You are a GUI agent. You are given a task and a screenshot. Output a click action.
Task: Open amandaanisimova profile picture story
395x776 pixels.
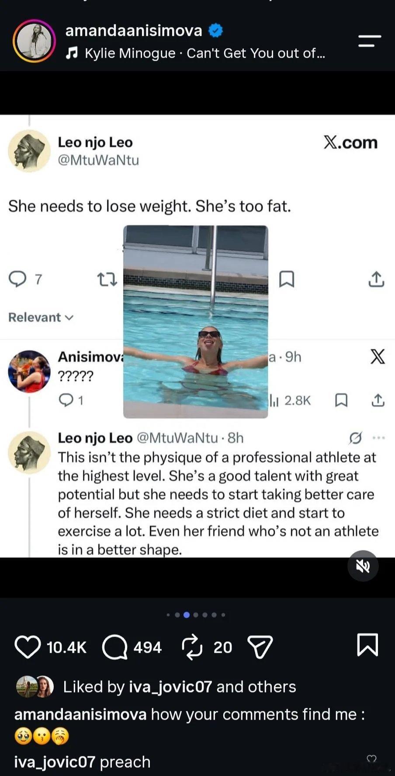(35, 41)
